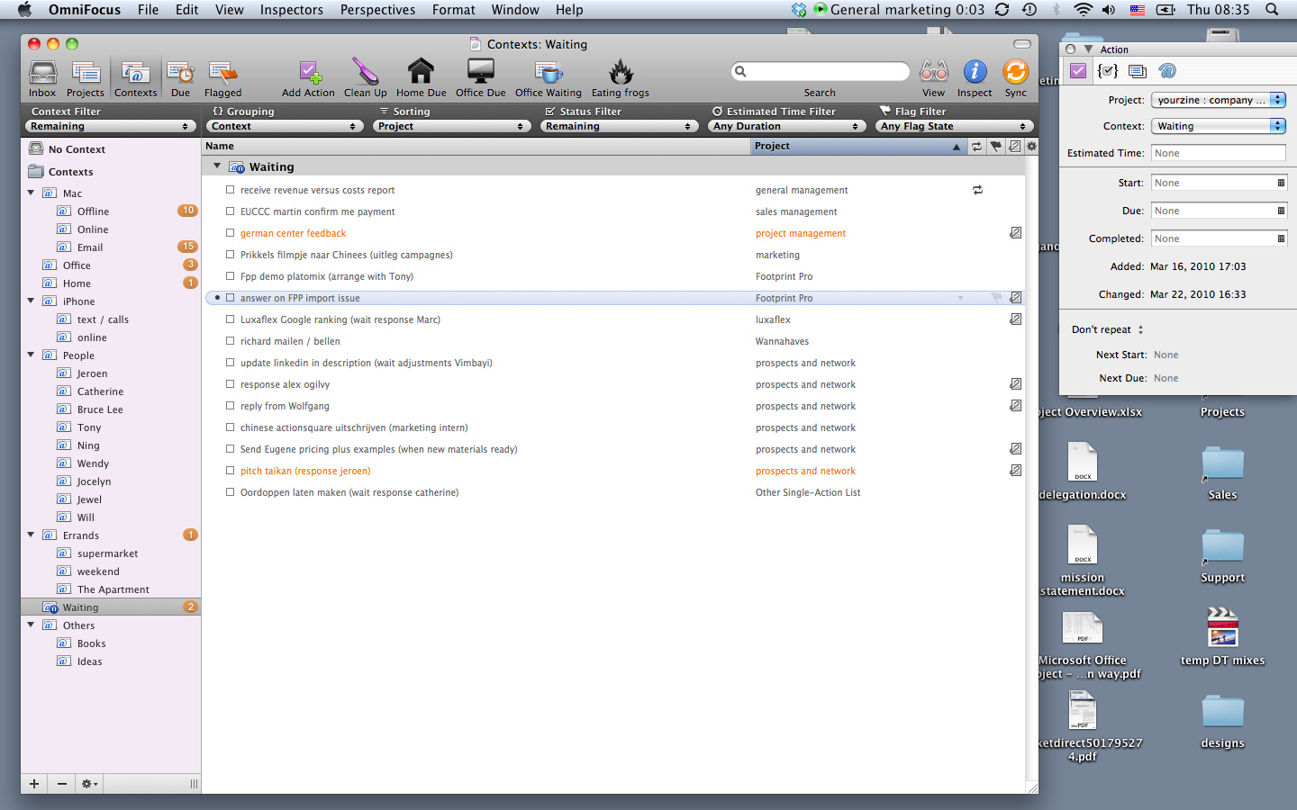Screen dimensions: 1297x810
Task: Open the Context inspector at-sign icon
Action: click(x=1167, y=71)
